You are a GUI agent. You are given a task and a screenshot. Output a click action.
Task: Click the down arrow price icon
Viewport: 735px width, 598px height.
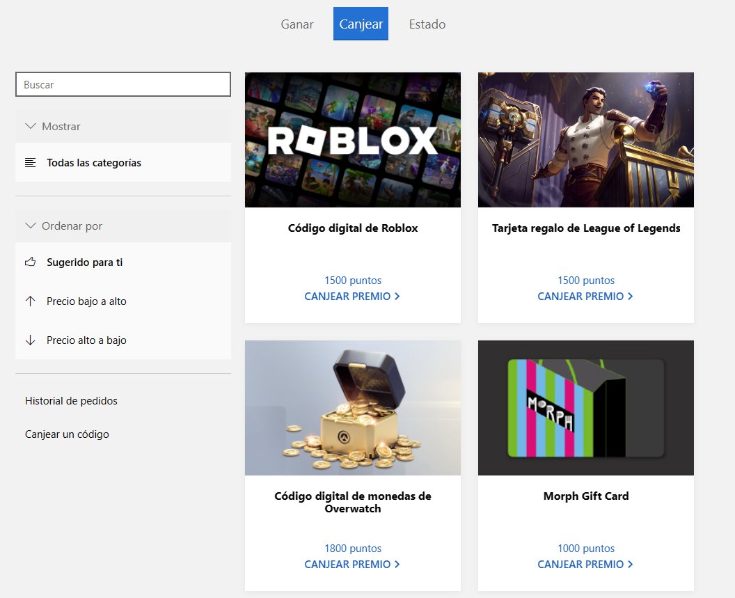coord(30,340)
